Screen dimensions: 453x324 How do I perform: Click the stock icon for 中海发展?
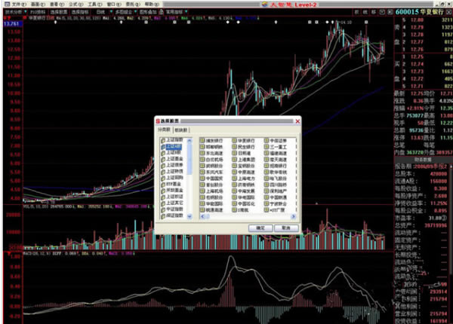[234, 191]
